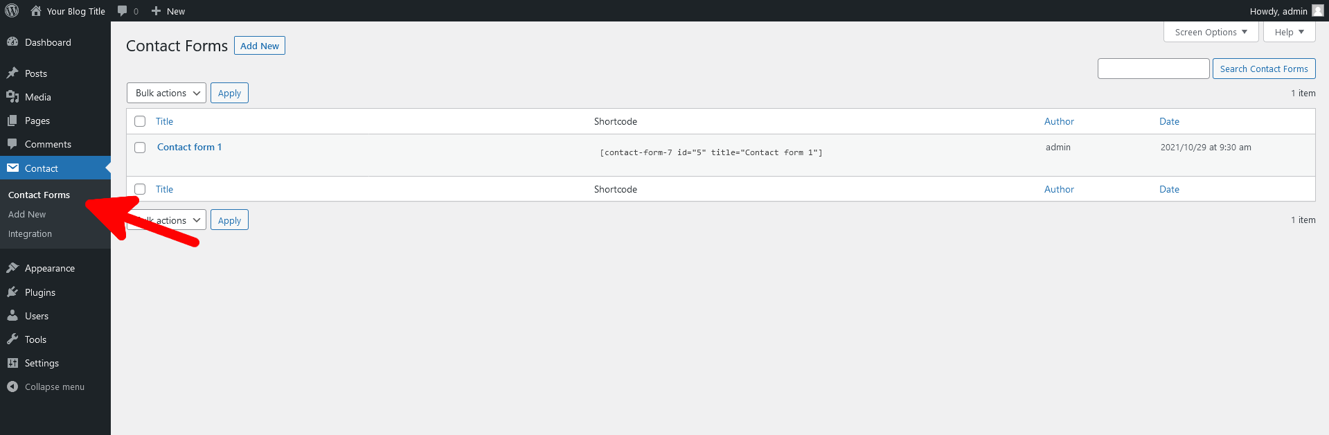Go to the Posts menu
Image resolution: width=1329 pixels, height=435 pixels.
pos(55,73)
